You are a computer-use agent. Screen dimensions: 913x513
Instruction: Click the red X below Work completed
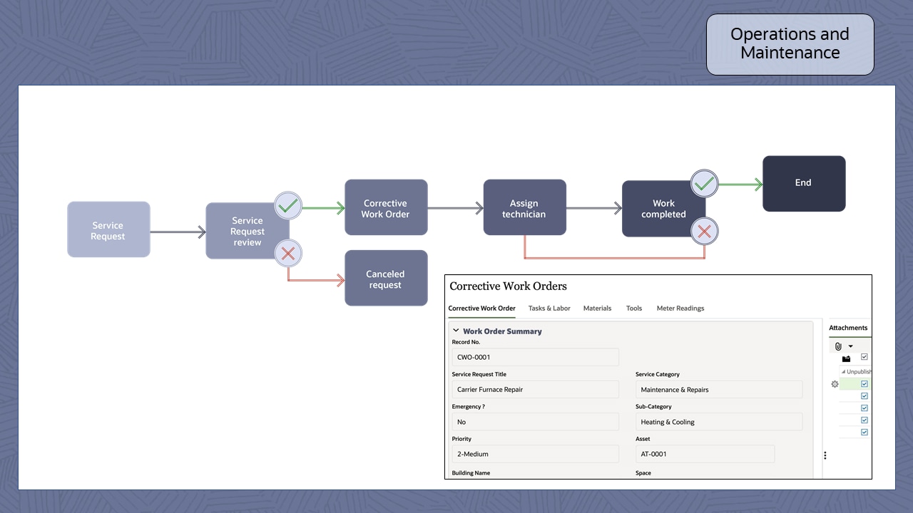[x=704, y=231]
